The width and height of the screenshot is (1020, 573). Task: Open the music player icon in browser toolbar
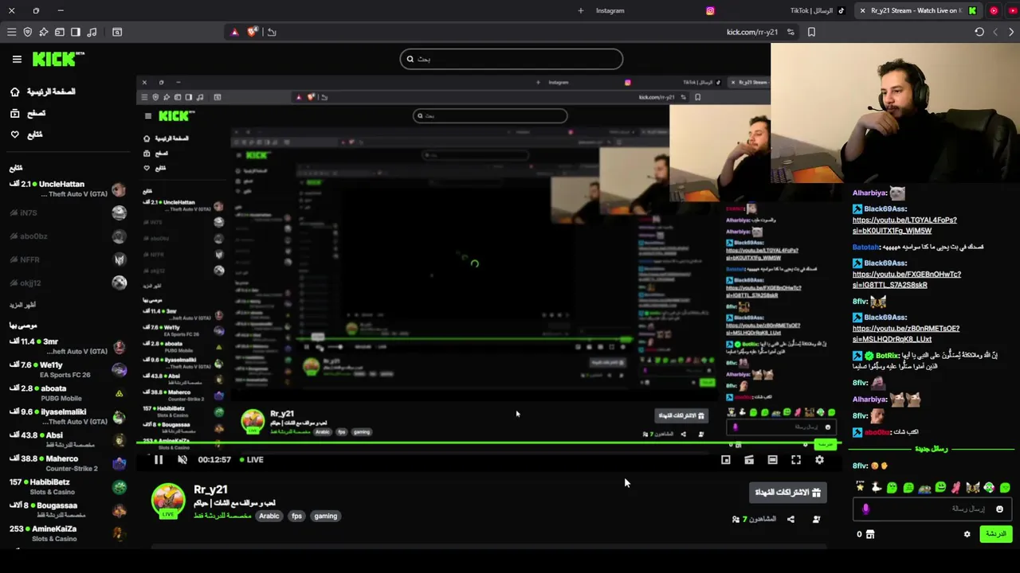pyautogui.click(x=92, y=32)
